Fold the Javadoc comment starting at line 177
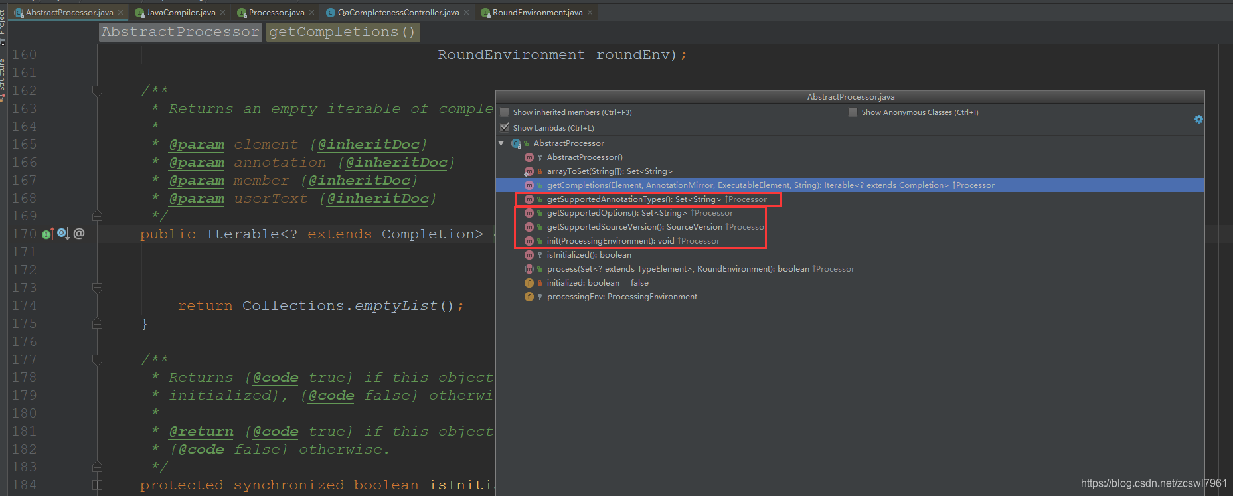1233x496 pixels. pyautogui.click(x=97, y=359)
